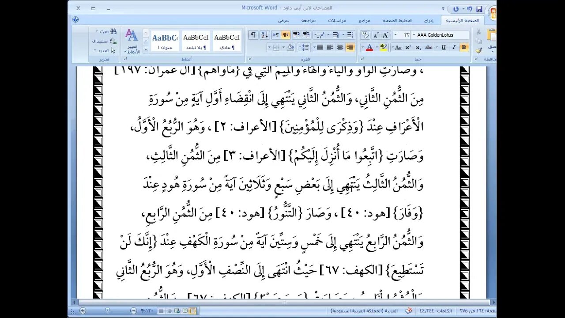Screen dimensions: 565x318
Task: Click the Shading paint bucket icon
Action: [290, 47]
